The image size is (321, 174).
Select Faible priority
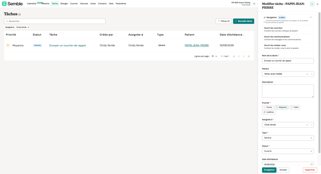pyautogui.click(x=295, y=107)
